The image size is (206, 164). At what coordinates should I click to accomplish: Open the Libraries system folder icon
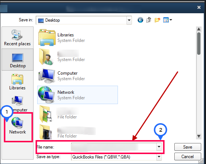47,38
